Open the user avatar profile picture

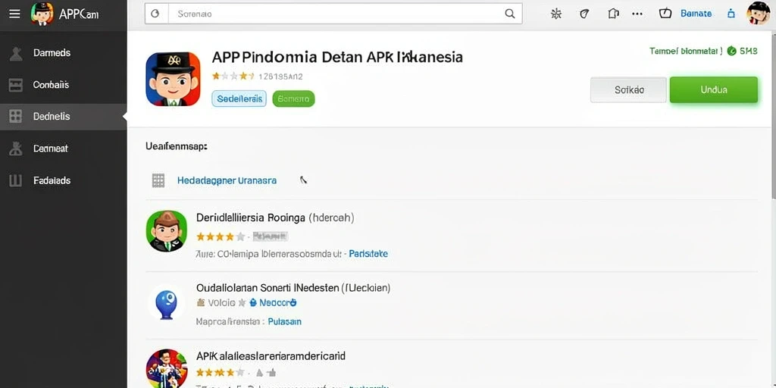coord(758,14)
